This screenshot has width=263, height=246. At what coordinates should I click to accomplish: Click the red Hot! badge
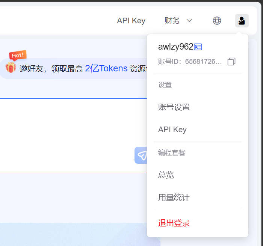(18, 55)
